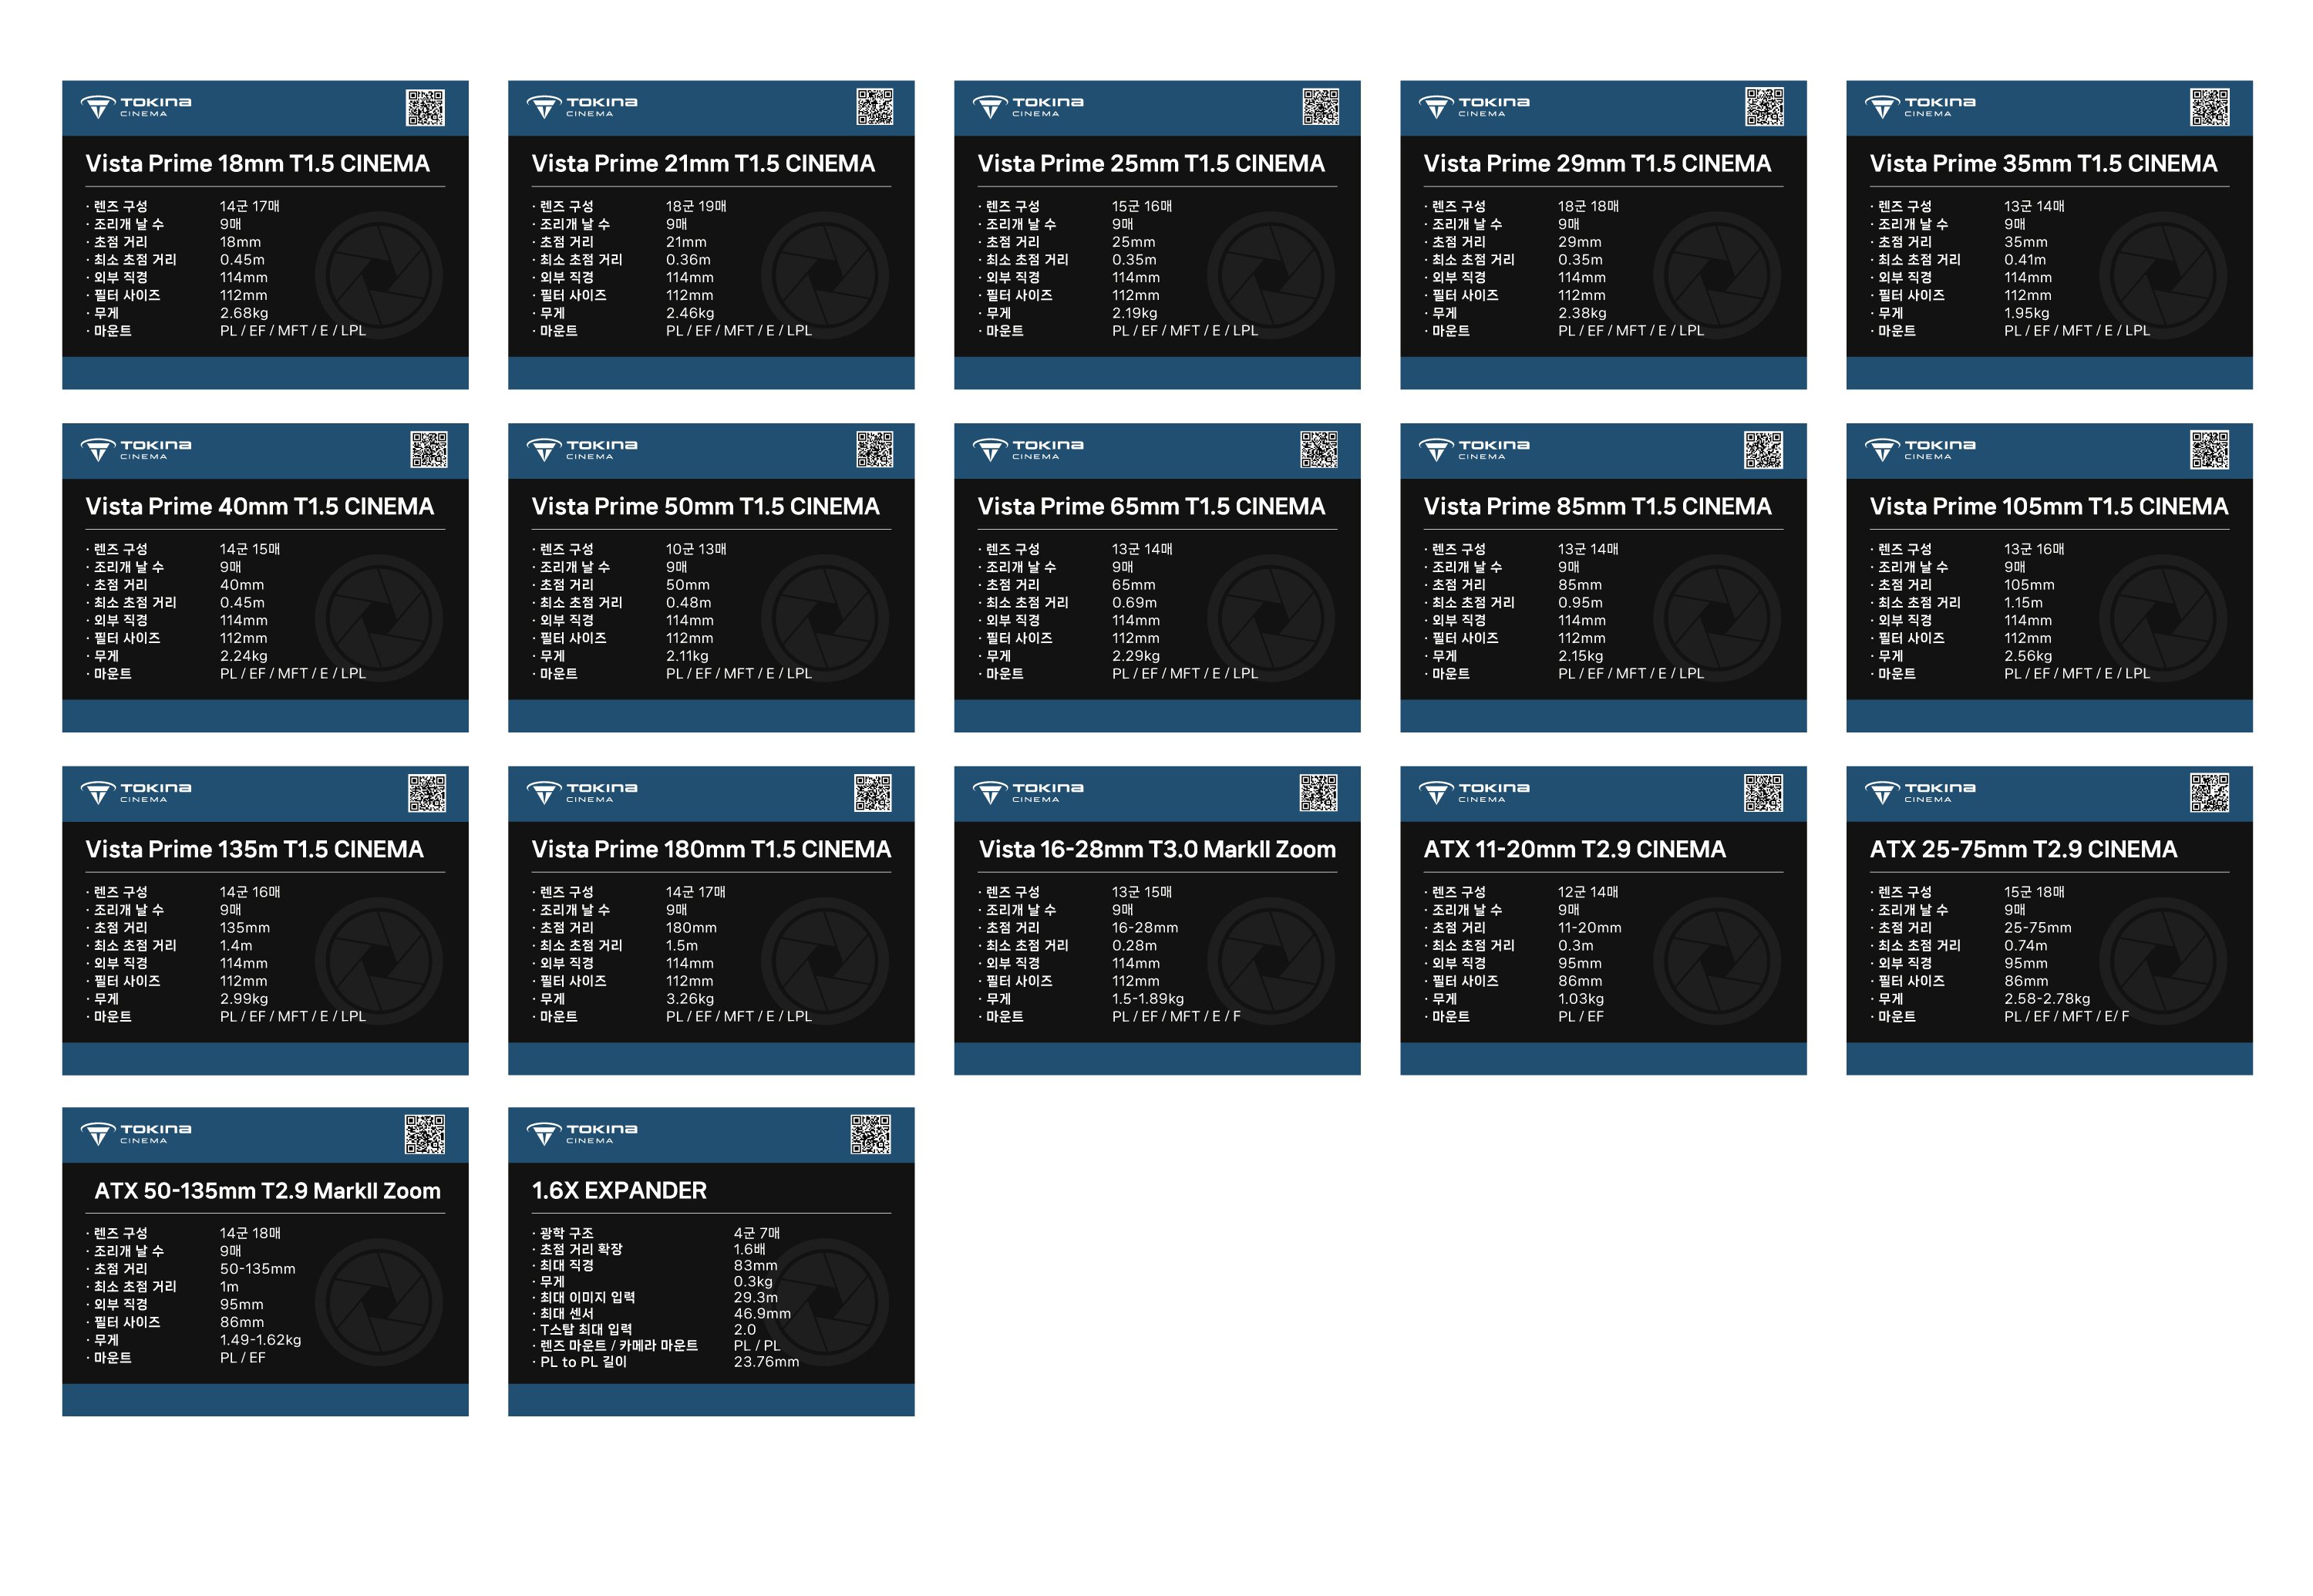Click the aperture icon on Vista Prime 85mm card
The image size is (2313, 1596).
point(1716,617)
